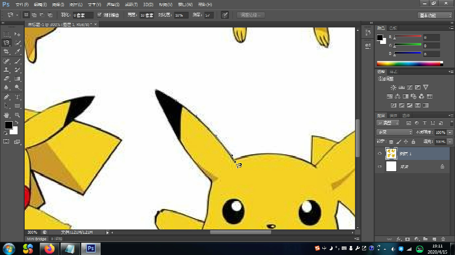The image size is (455, 255).
Task: Add a Brightness/Contrast adjustment
Action: tap(393, 88)
